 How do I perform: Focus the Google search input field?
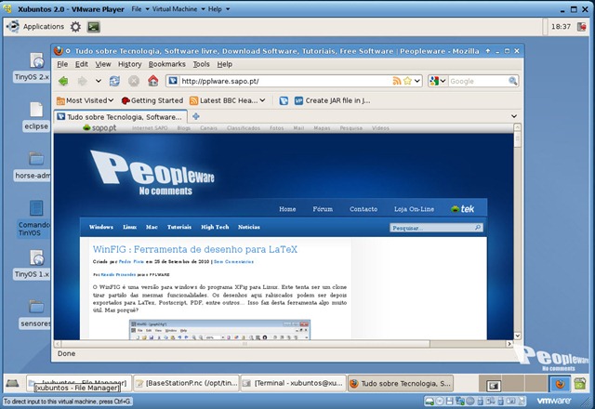[x=478, y=81]
